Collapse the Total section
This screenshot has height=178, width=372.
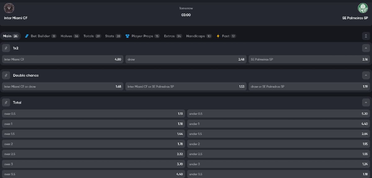pos(366,102)
